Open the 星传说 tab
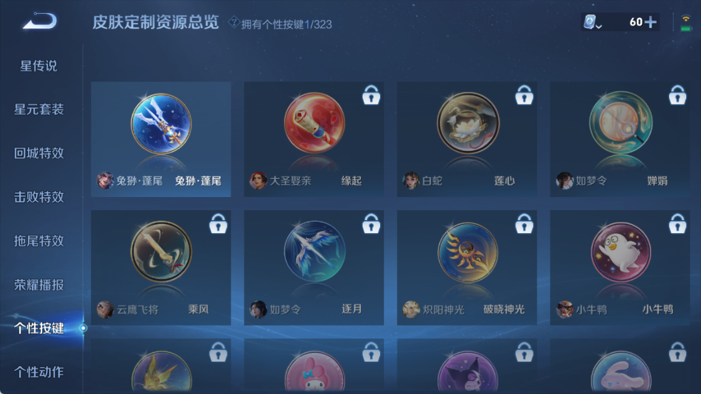The height and width of the screenshot is (394, 701). tap(39, 66)
